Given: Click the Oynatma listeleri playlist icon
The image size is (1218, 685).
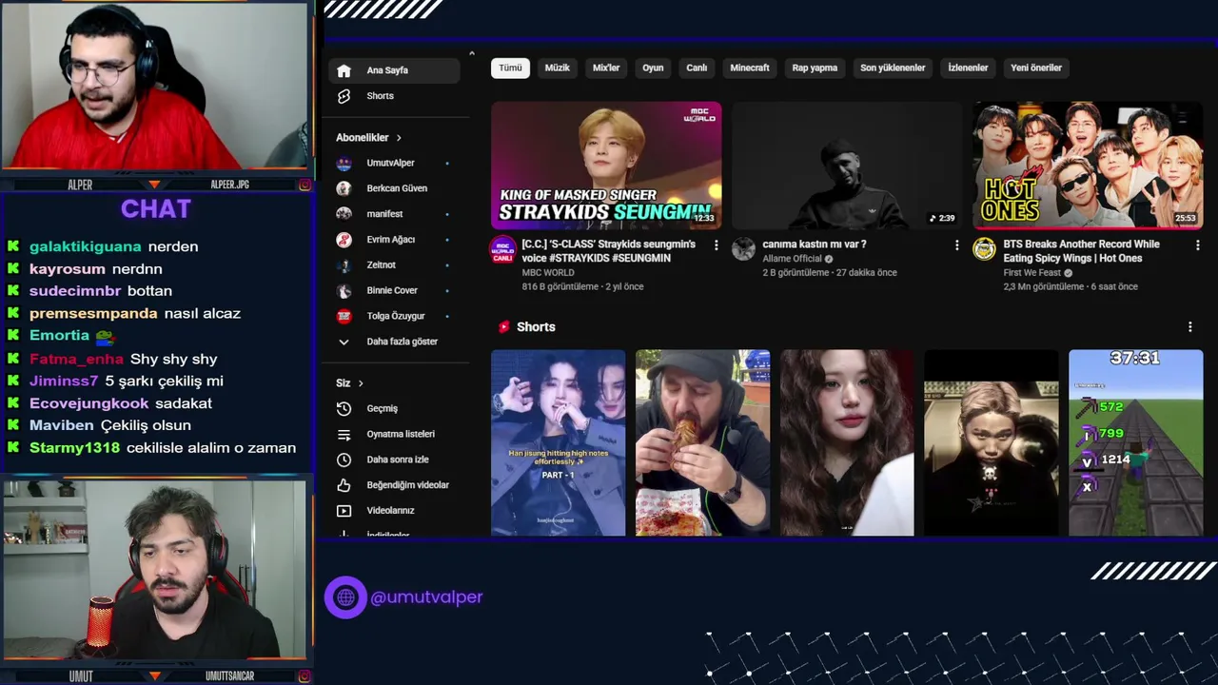Looking at the screenshot, I should pyautogui.click(x=344, y=434).
